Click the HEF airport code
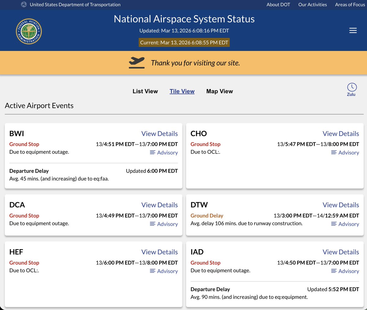 pos(16,252)
